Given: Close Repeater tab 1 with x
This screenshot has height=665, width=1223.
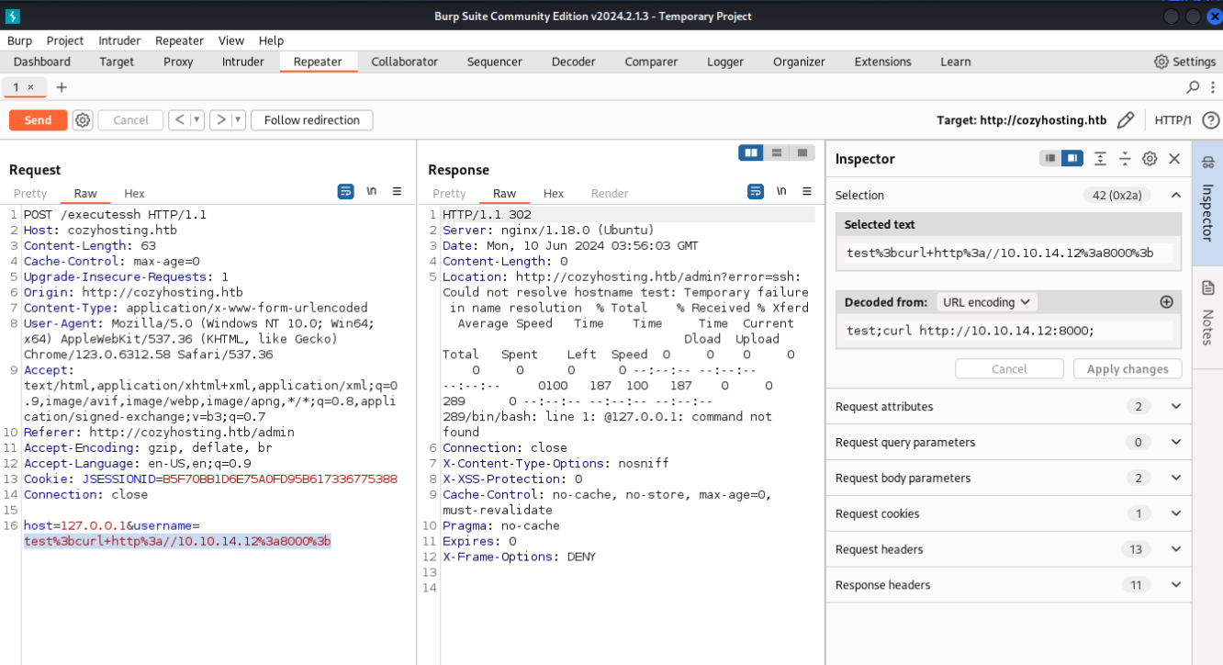Looking at the screenshot, I should (x=30, y=87).
